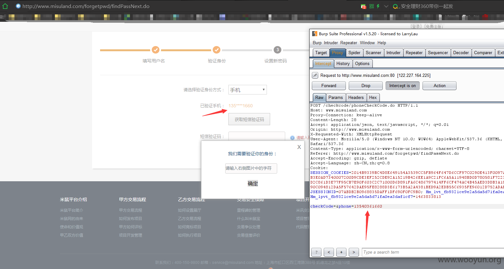Click the site security icon before URL

[18, 6]
